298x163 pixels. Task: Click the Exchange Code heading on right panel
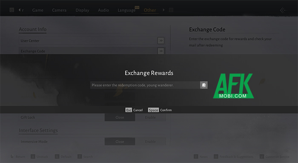(x=207, y=30)
